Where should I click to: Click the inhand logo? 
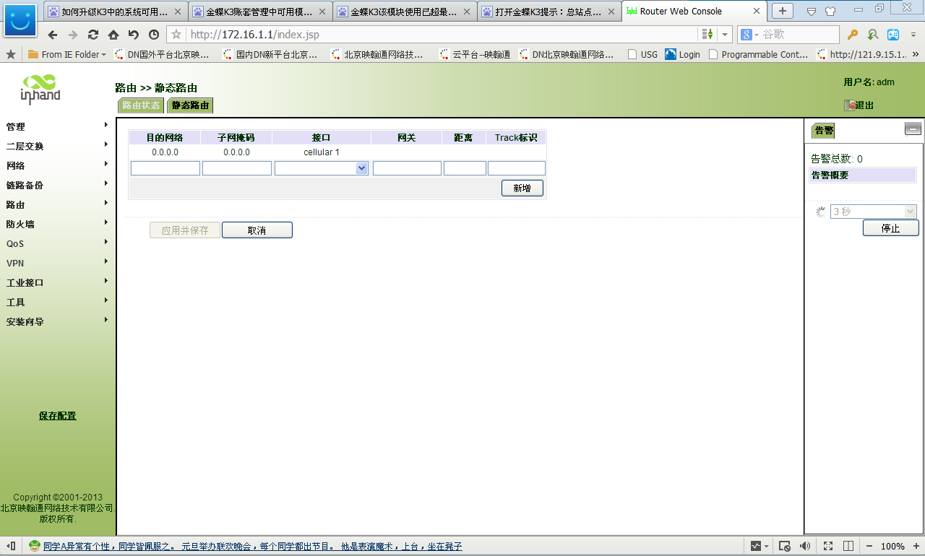40,90
